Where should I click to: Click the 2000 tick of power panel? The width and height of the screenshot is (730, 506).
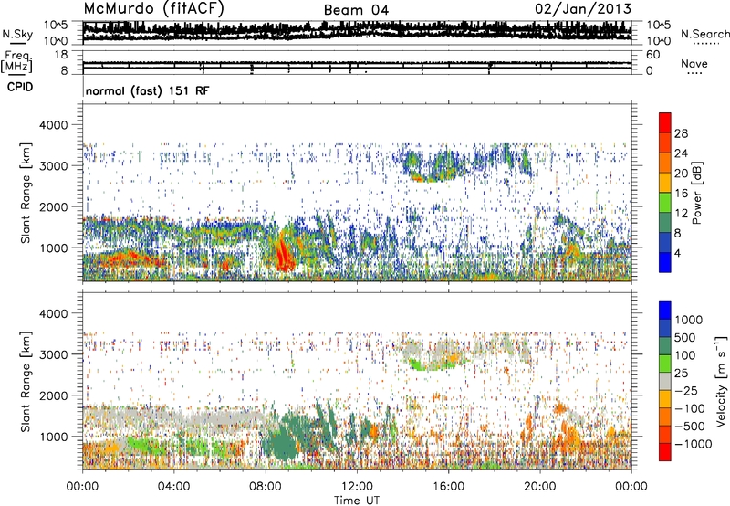pos(54,206)
